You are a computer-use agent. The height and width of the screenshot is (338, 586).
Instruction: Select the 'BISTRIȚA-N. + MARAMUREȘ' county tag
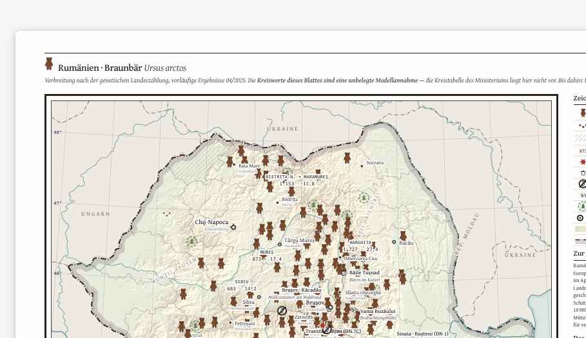(x=297, y=177)
